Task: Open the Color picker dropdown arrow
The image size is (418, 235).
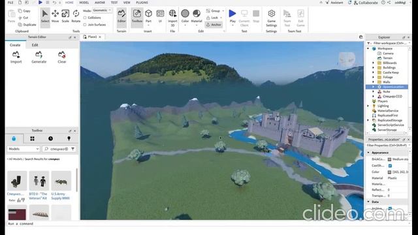Action: [x=185, y=25]
